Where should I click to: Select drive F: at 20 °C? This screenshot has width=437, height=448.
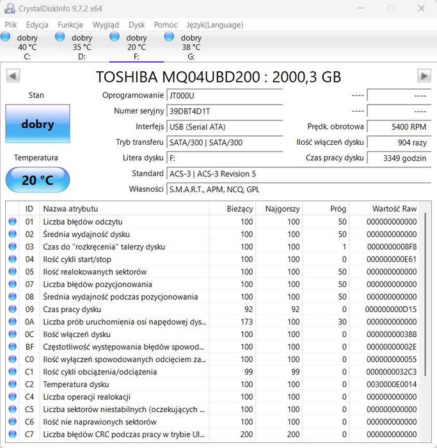coord(136,46)
